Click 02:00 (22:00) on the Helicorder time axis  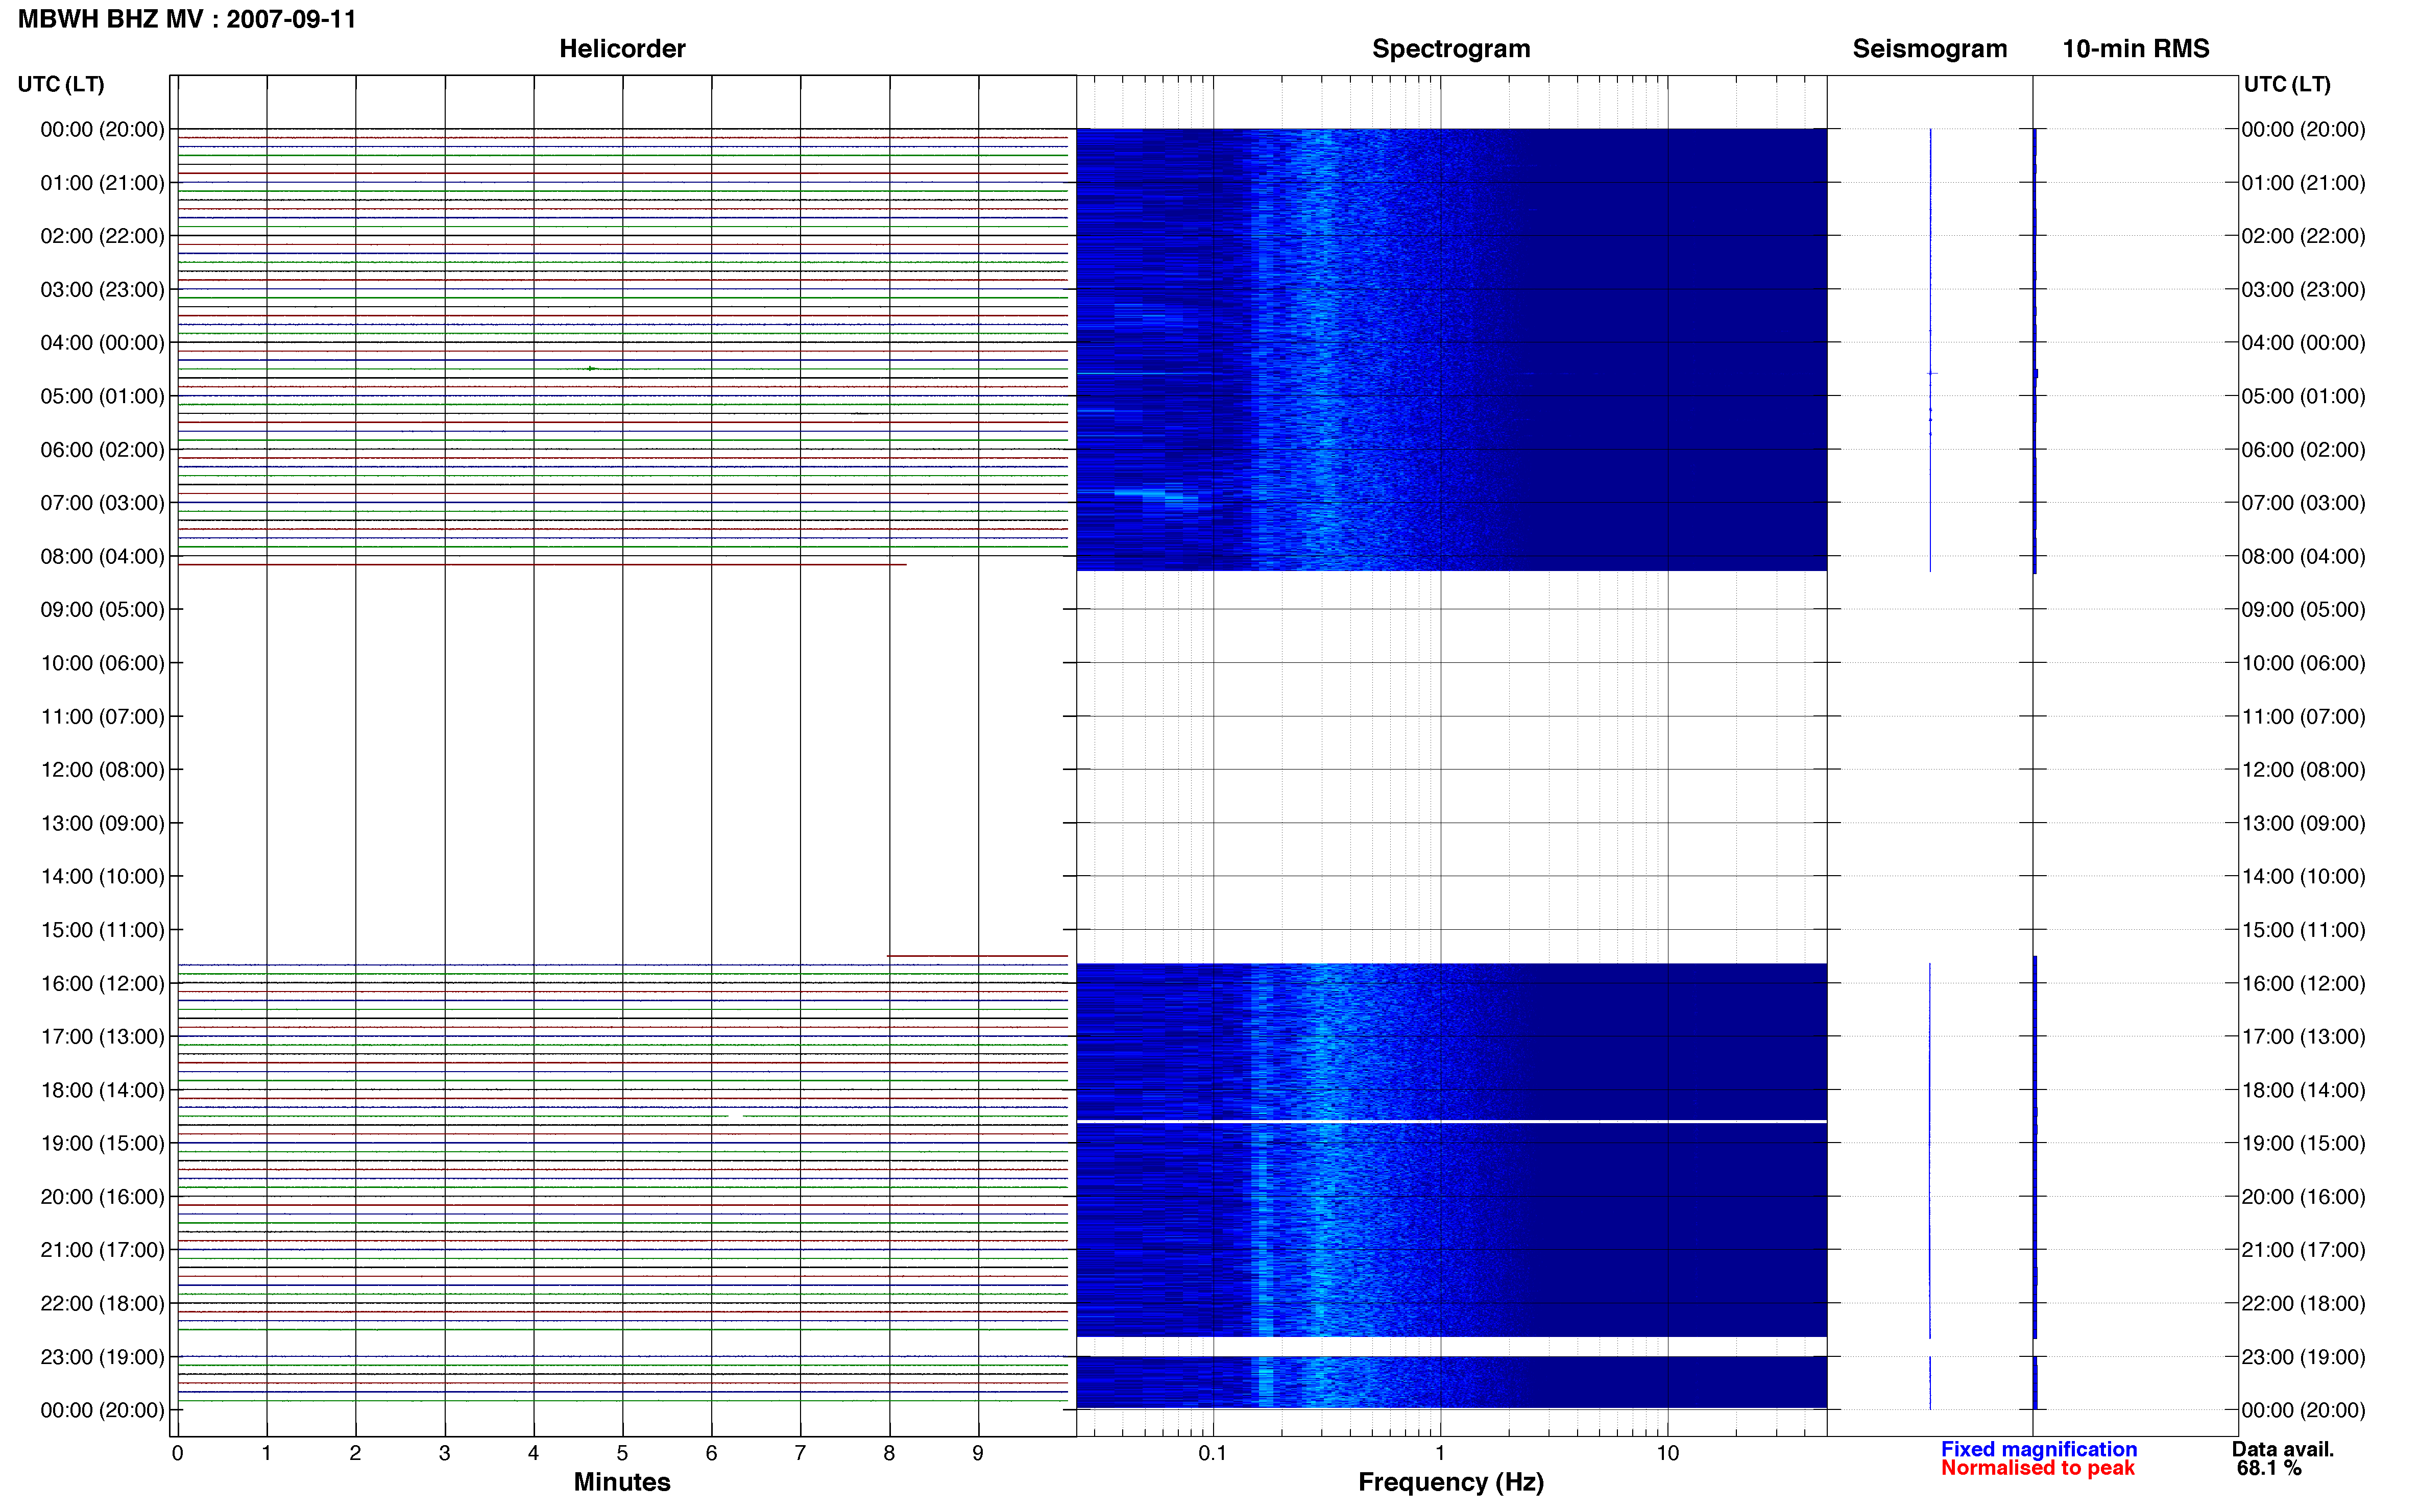click(x=102, y=236)
